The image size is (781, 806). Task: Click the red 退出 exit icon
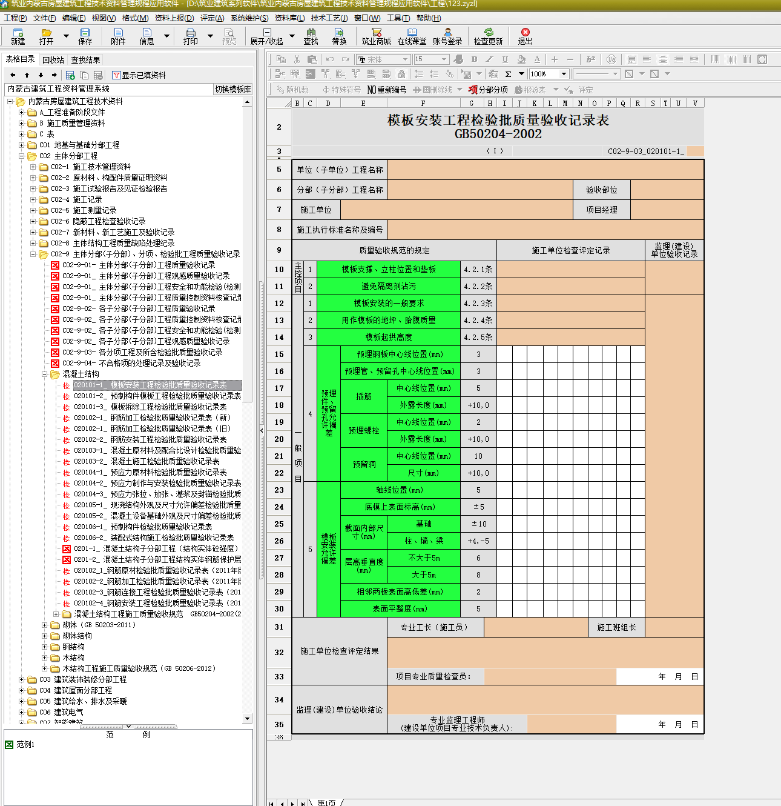pyautogui.click(x=526, y=36)
